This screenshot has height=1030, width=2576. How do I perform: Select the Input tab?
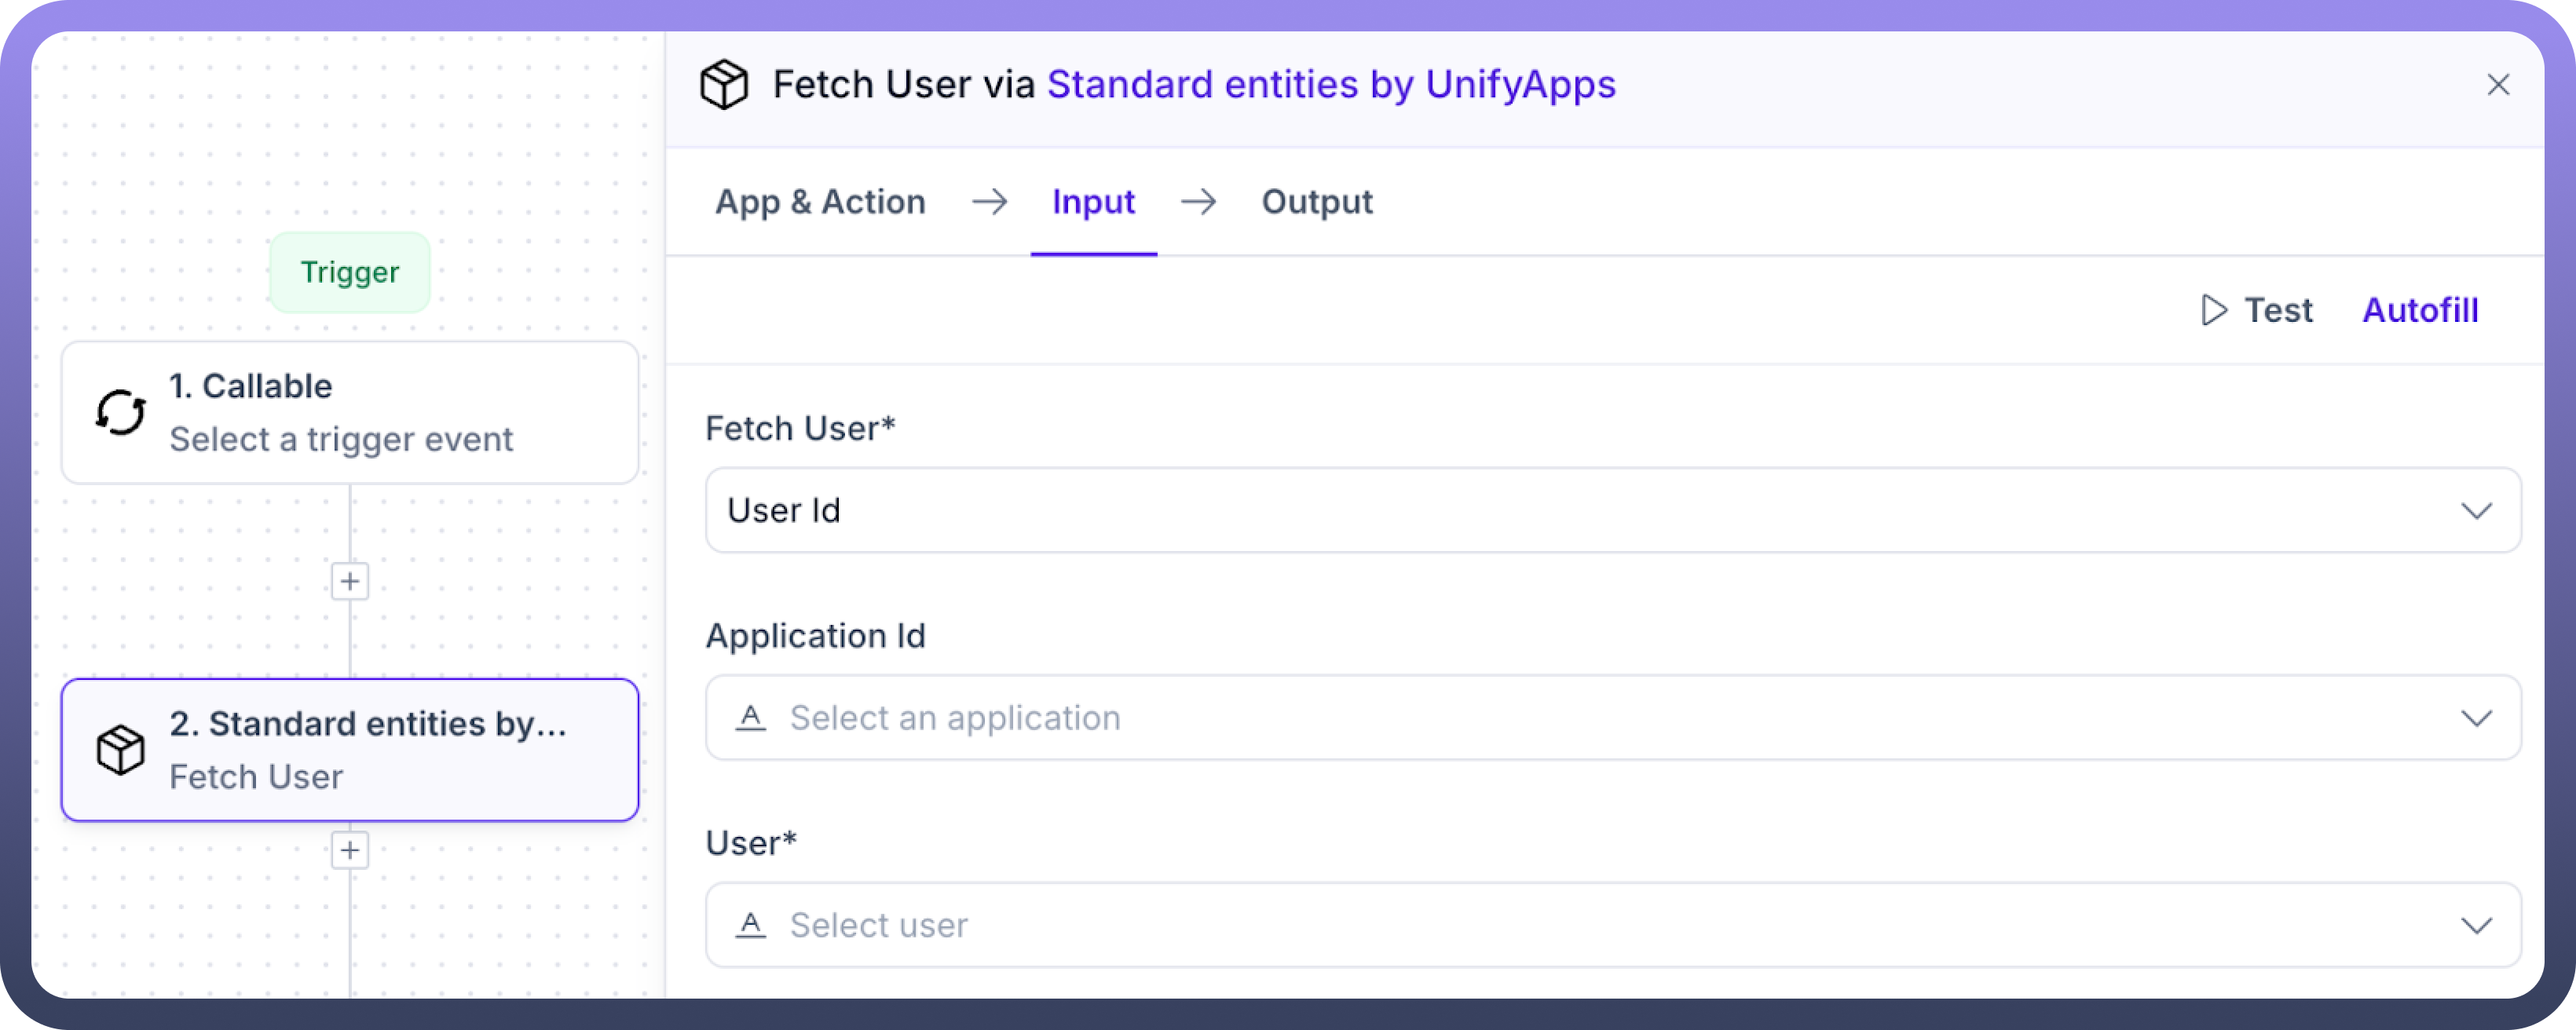coord(1093,202)
